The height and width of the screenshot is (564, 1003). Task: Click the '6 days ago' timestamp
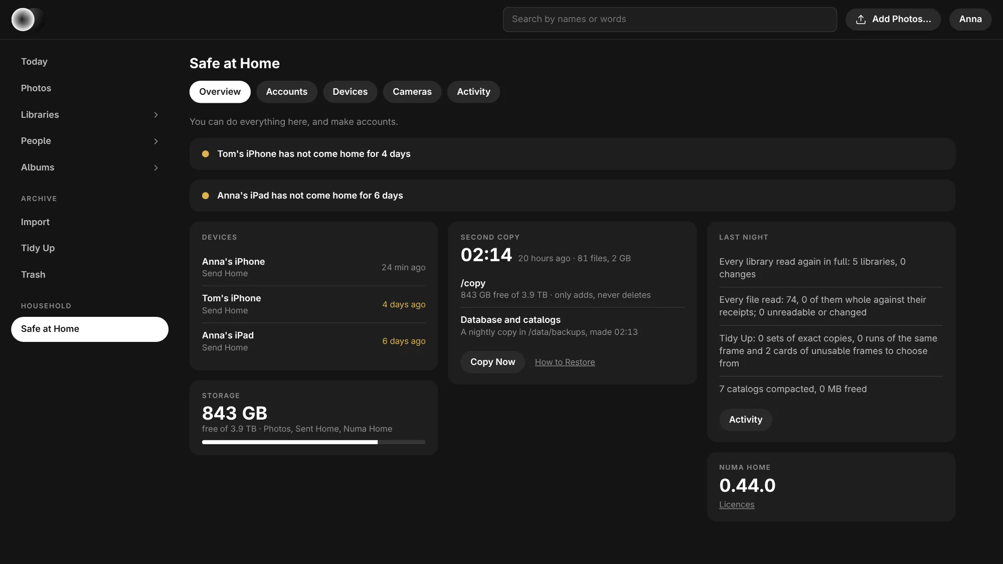pos(404,341)
